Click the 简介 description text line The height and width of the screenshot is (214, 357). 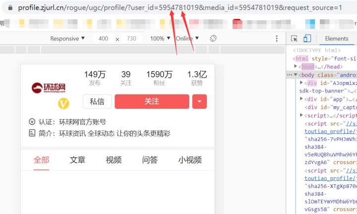pos(104,133)
